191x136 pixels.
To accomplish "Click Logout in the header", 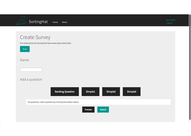I will (x=170, y=23).
